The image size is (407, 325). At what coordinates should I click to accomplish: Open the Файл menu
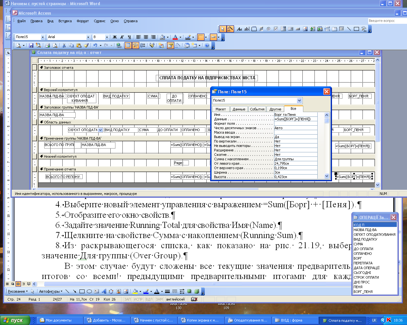pyautogui.click(x=21, y=21)
